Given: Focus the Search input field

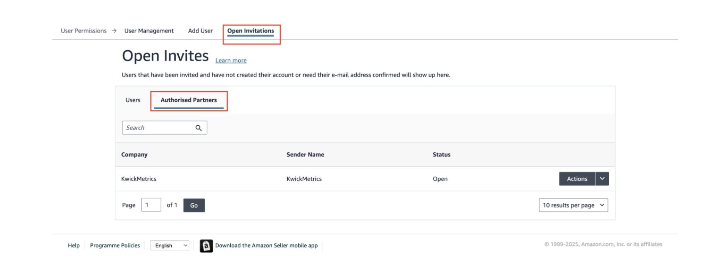Looking at the screenshot, I should [158, 128].
